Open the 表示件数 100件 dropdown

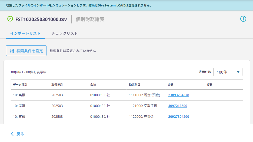(228, 72)
